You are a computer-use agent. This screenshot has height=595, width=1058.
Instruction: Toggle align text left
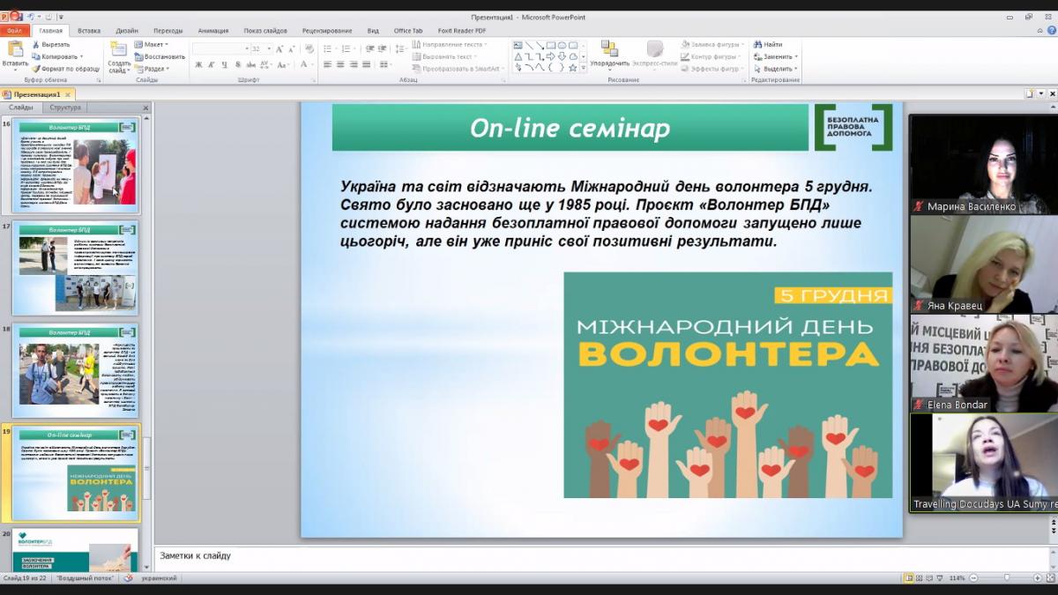click(327, 64)
